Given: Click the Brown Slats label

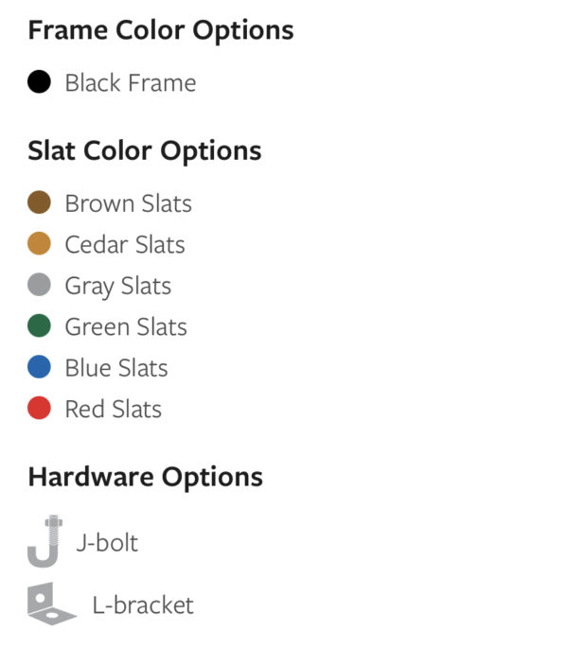Looking at the screenshot, I should pyautogui.click(x=128, y=203).
